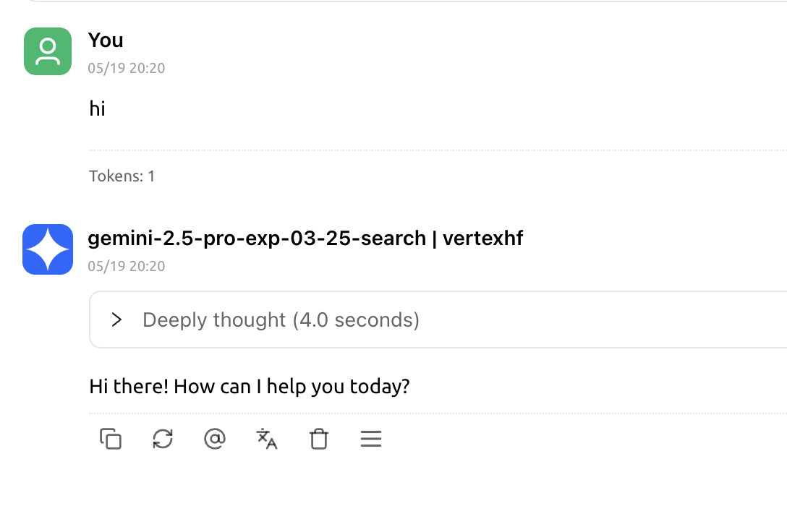Select the gemini-2.5-pro-exp-03-25-search model name
The image size is (787, 532).
[256, 239]
